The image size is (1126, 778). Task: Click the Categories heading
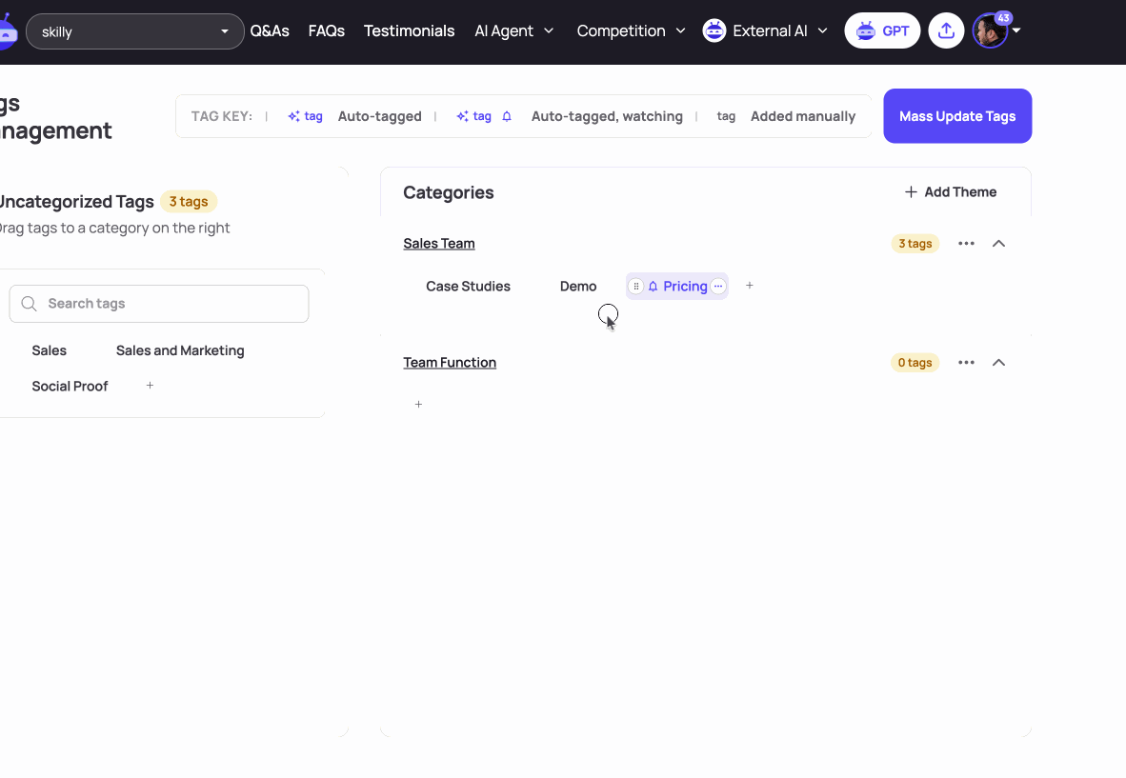(x=448, y=192)
